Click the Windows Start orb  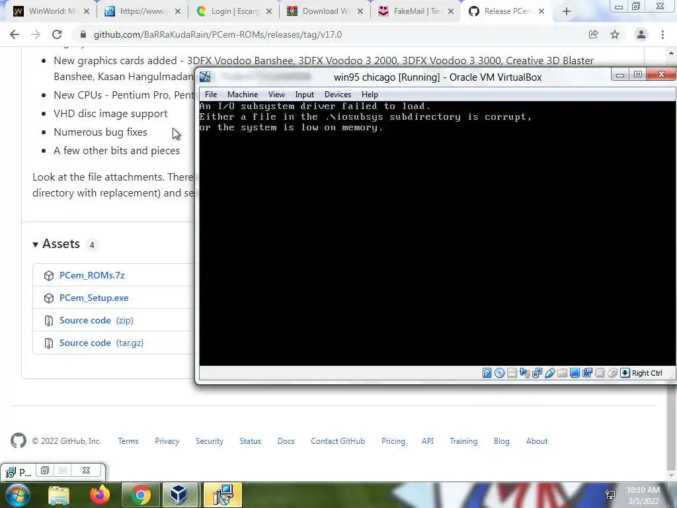(x=18, y=495)
